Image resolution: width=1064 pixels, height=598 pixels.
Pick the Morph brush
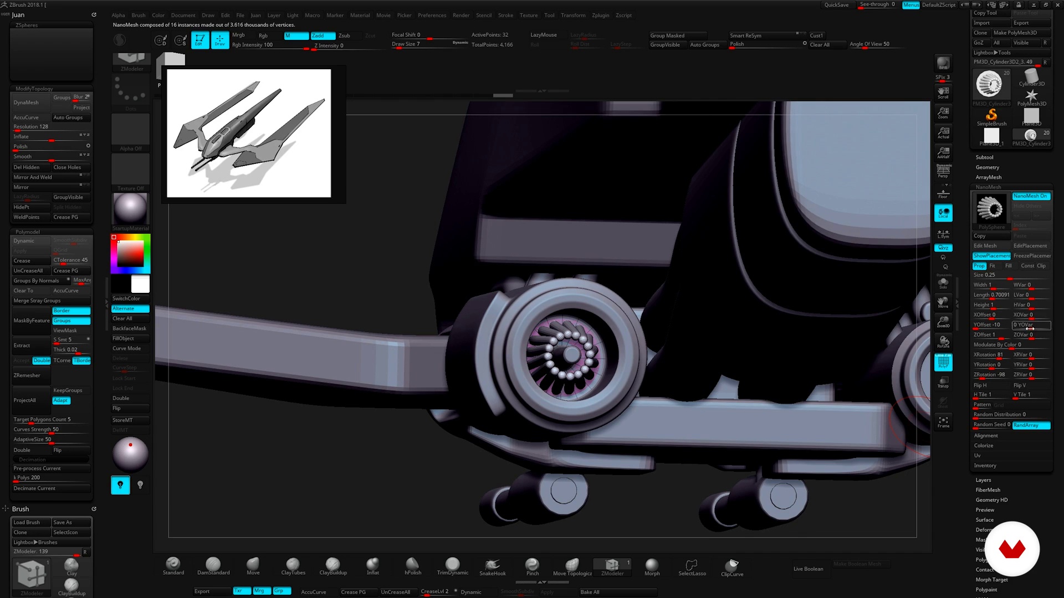[x=652, y=566]
